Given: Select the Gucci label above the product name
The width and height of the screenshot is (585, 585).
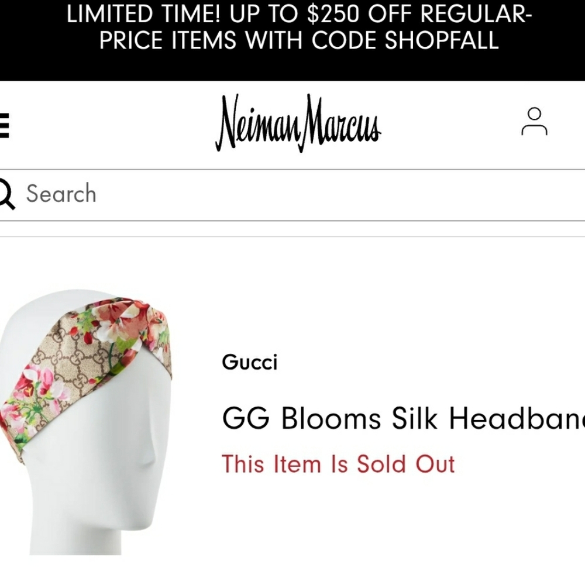Looking at the screenshot, I should pyautogui.click(x=250, y=363).
